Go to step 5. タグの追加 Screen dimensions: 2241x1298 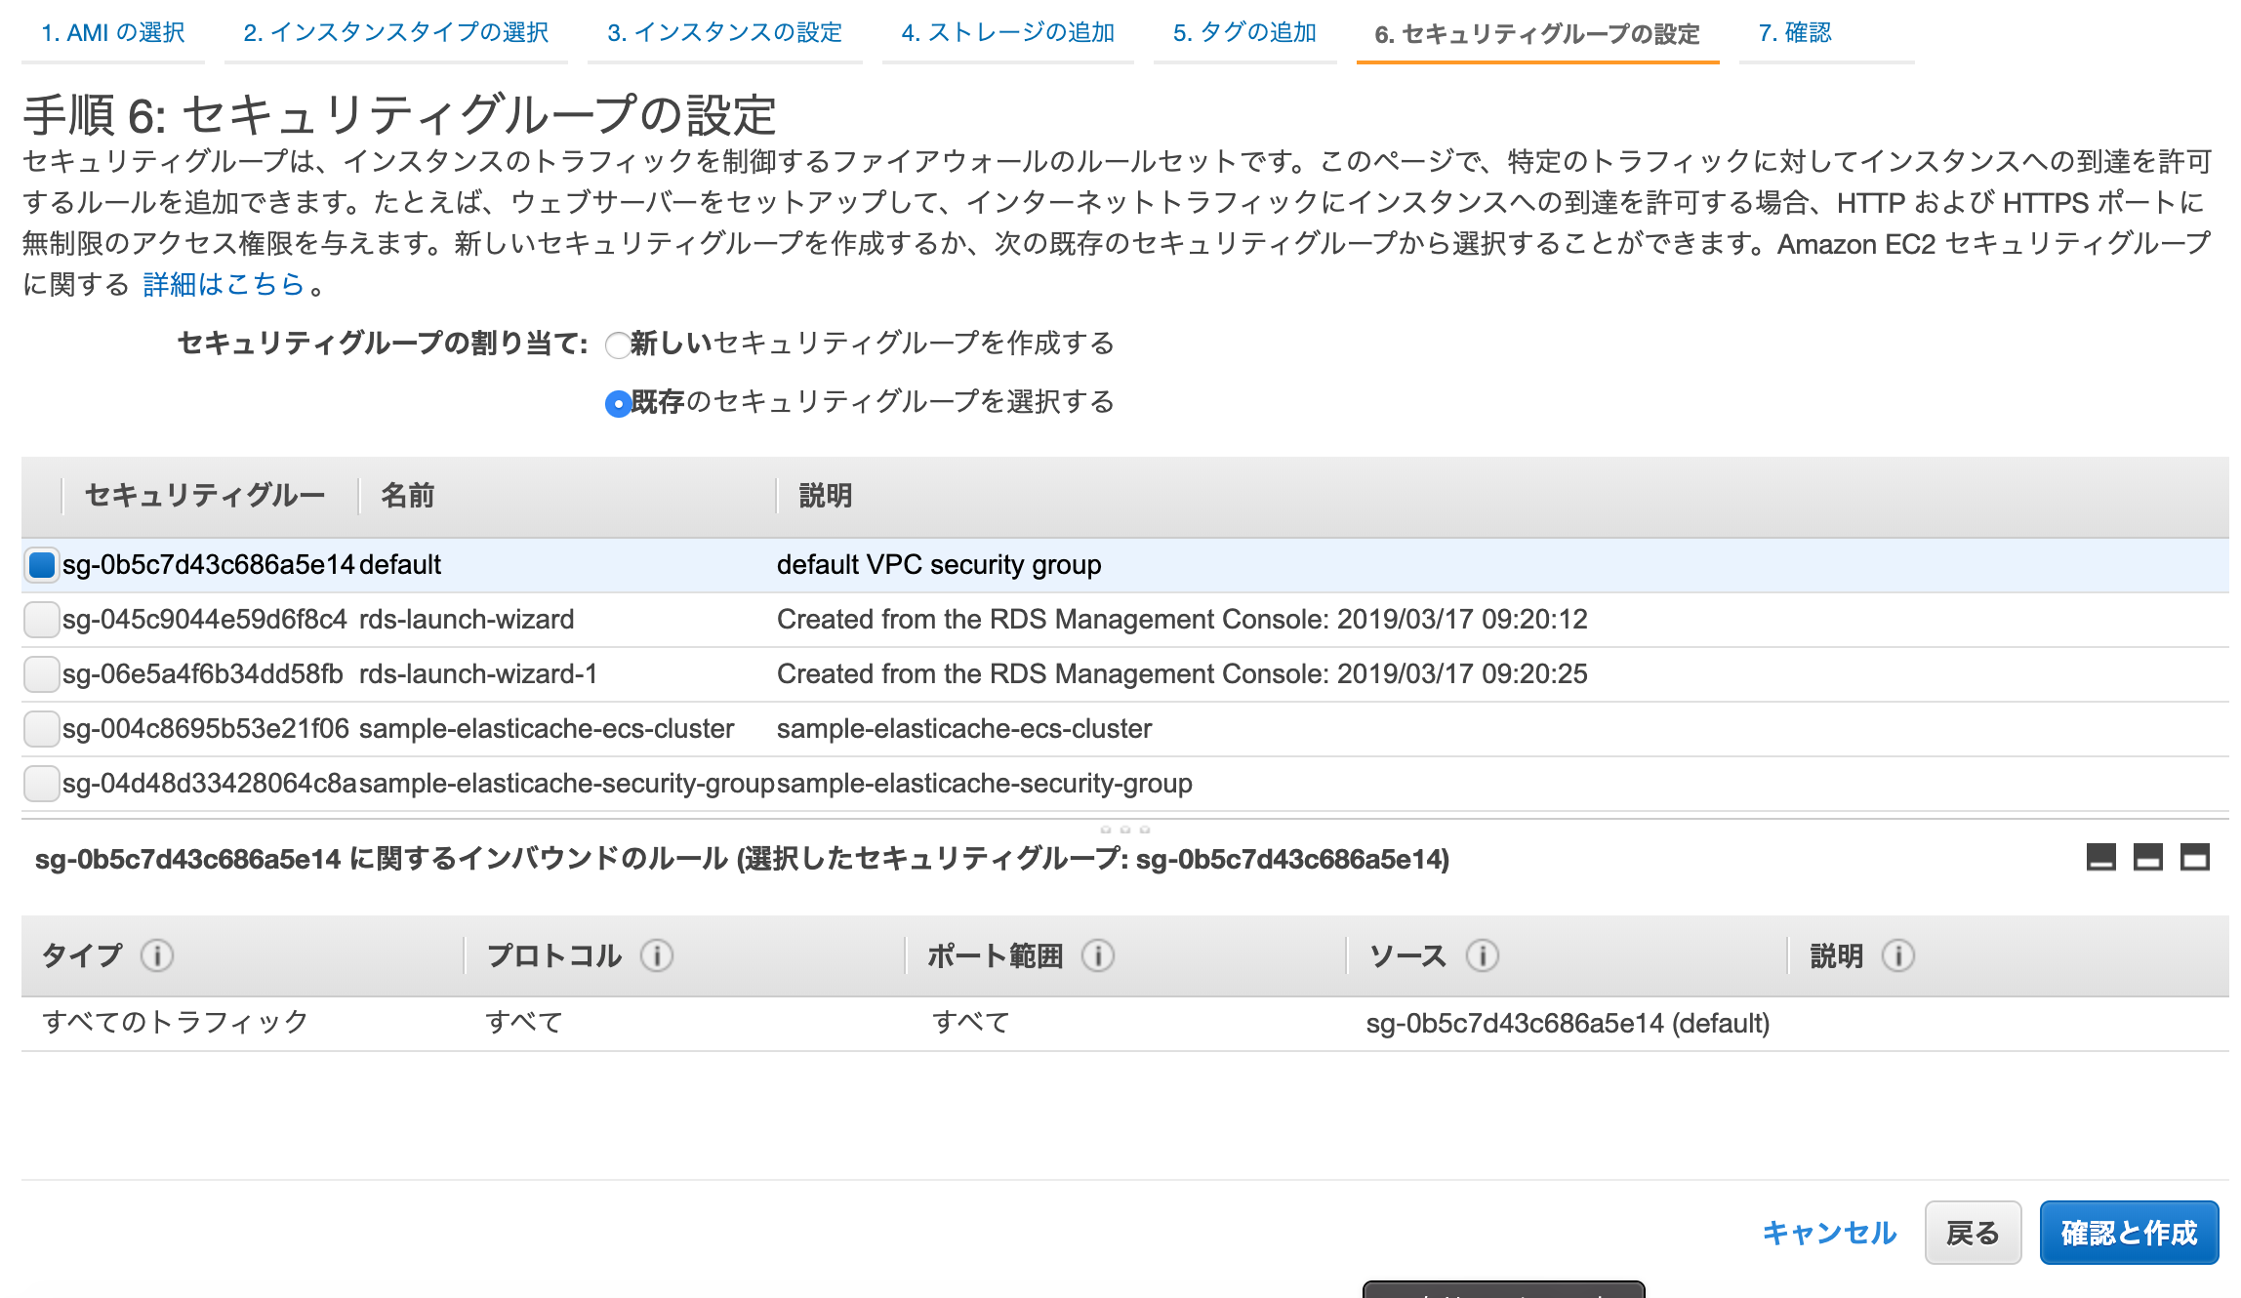point(1245,33)
